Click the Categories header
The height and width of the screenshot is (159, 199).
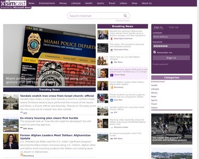point(172,78)
